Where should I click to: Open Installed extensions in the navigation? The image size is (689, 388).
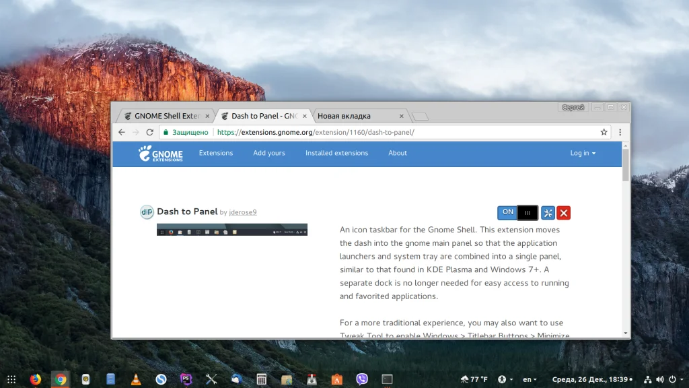tap(336, 153)
